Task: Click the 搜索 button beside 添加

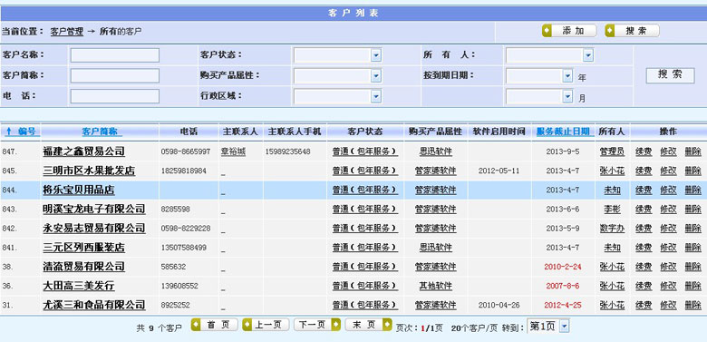Action: coord(632,31)
